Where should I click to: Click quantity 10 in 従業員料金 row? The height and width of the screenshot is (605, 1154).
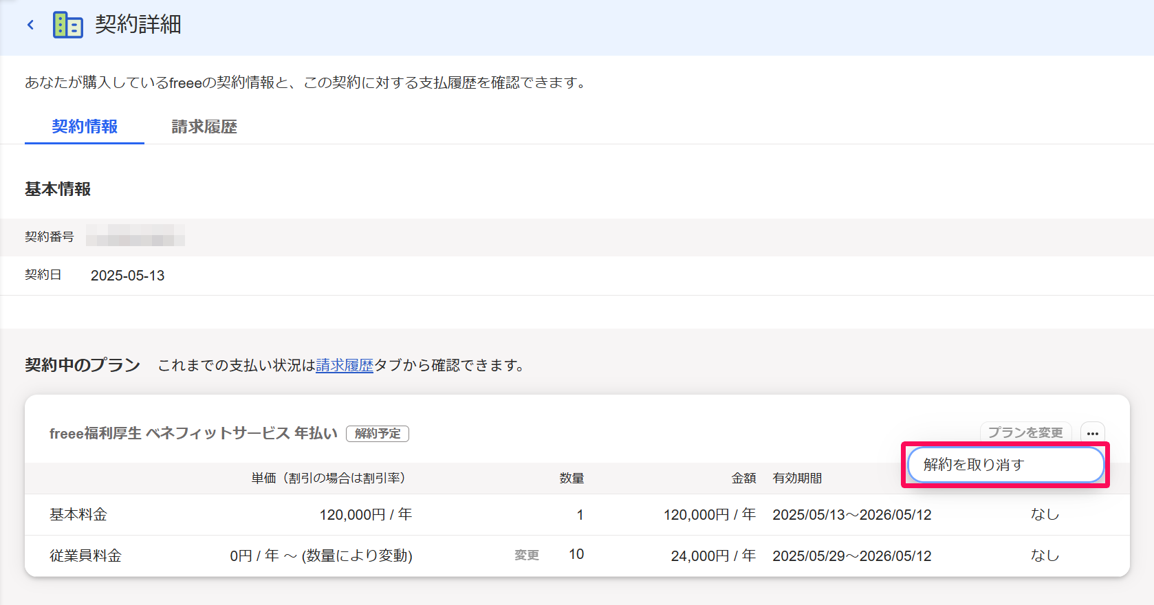click(576, 554)
